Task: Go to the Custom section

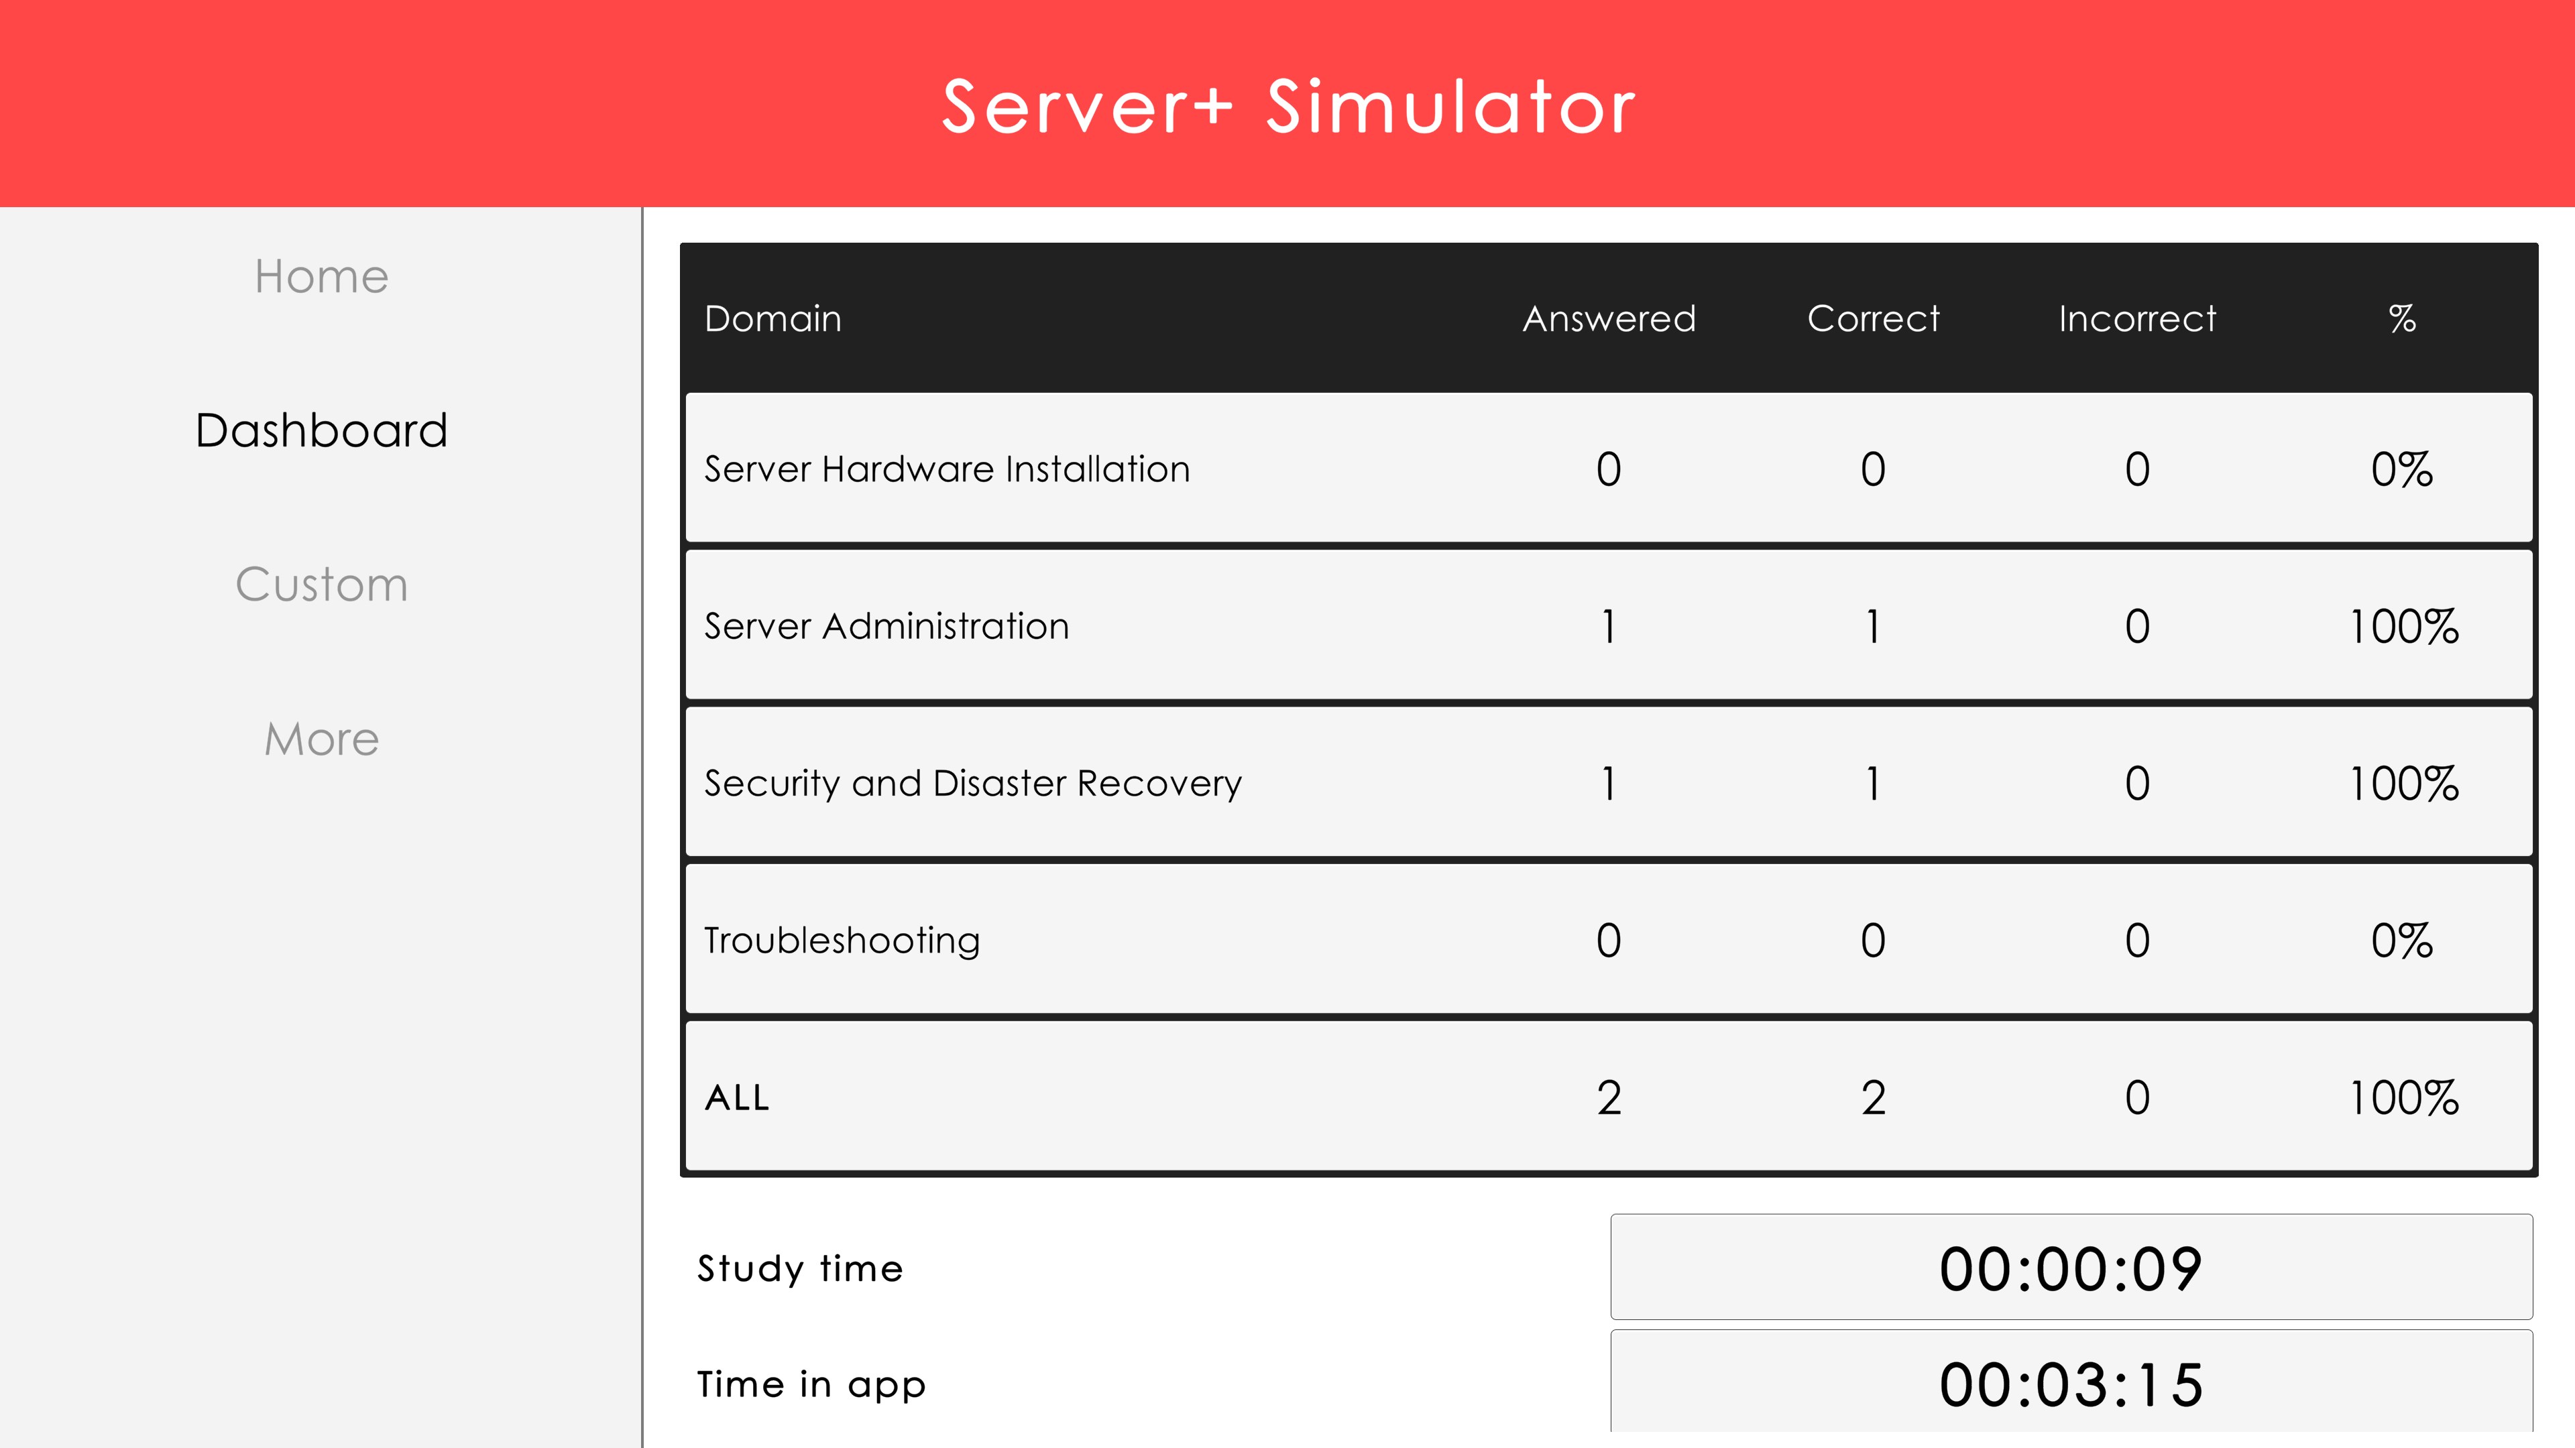Action: point(321,584)
